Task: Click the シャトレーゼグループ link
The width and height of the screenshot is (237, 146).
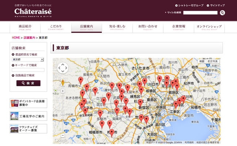Action: pyautogui.click(x=189, y=6)
